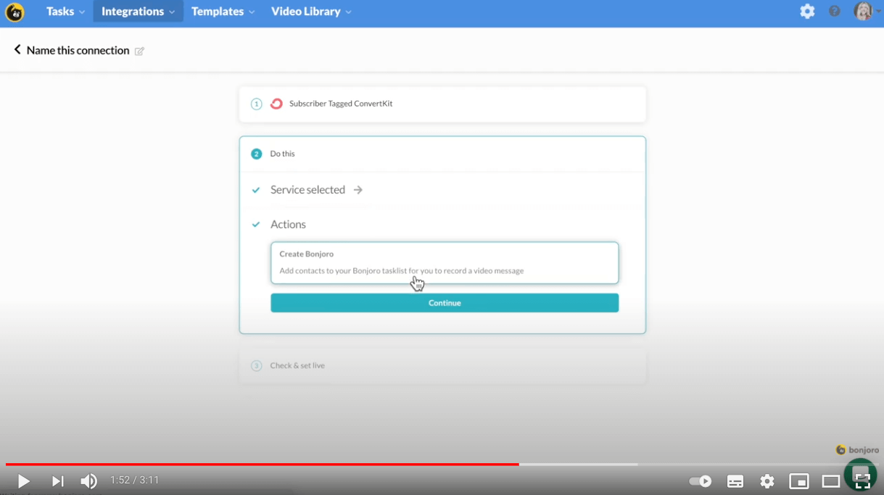Image resolution: width=884 pixels, height=495 pixels.
Task: Toggle subtitles/closed captions
Action: pos(735,481)
